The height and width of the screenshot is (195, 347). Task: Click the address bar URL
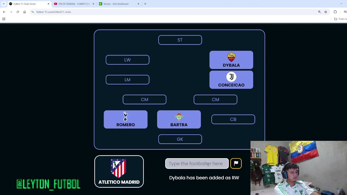pyautogui.click(x=54, y=12)
